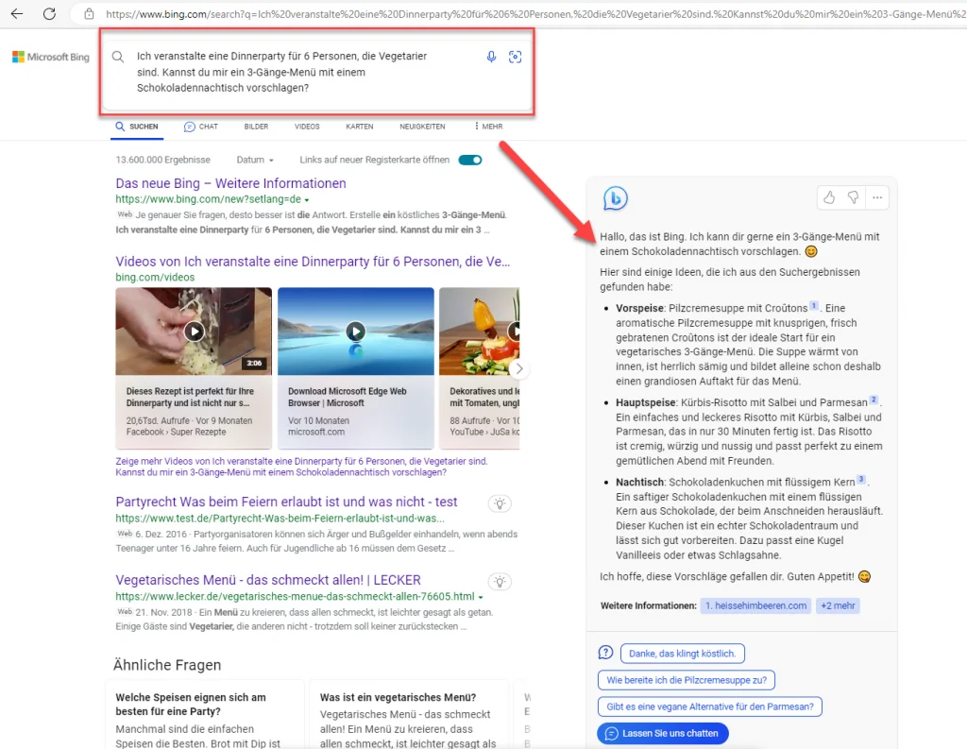This screenshot has width=967, height=749.
Task: Open the three-dot options in chat panel
Action: [x=877, y=197]
